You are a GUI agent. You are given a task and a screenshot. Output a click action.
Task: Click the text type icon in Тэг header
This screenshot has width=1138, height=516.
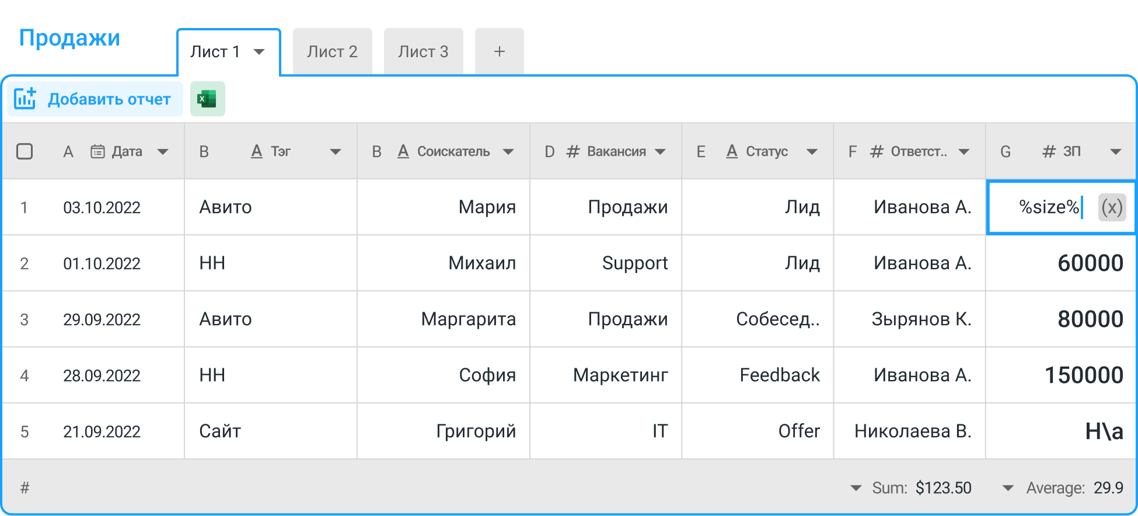[256, 152]
